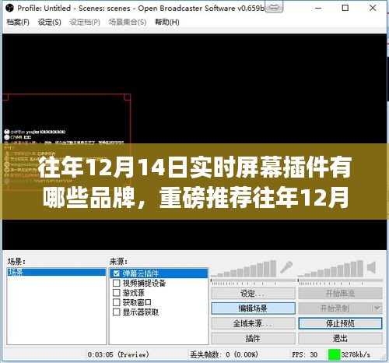Click the 停止预览 button
The width and height of the screenshot is (389, 363).
340,323
